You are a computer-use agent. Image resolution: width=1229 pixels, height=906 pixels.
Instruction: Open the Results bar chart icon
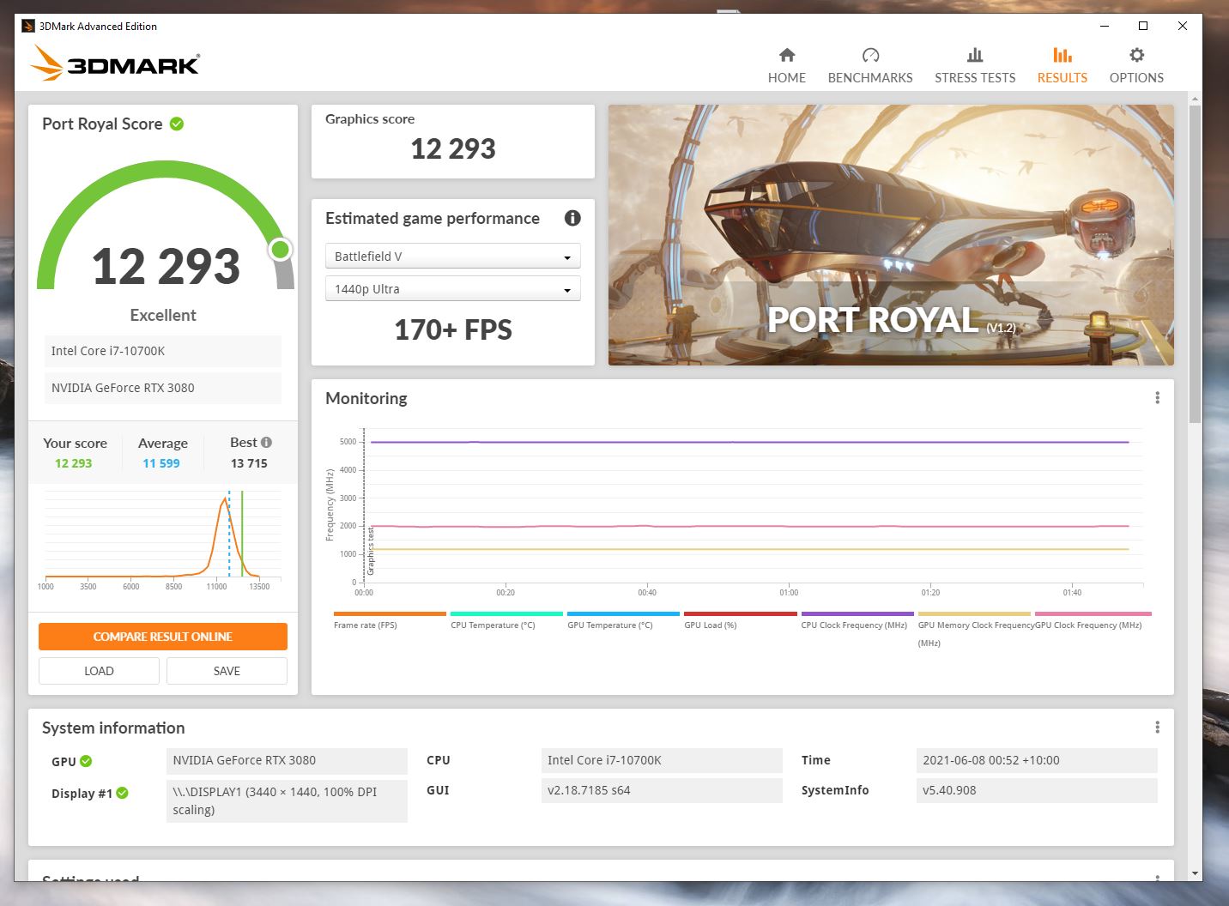point(1063,55)
